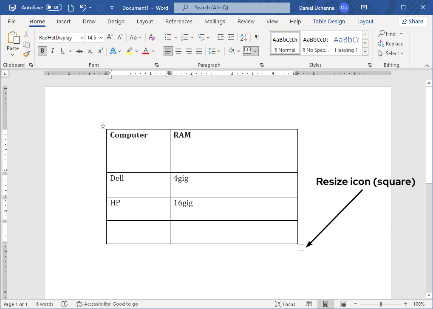The image size is (433, 309).
Task: Open the Mailings ribbon tab
Action: pyautogui.click(x=215, y=21)
